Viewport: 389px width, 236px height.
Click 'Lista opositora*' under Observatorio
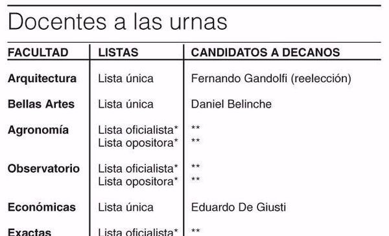click(x=138, y=182)
